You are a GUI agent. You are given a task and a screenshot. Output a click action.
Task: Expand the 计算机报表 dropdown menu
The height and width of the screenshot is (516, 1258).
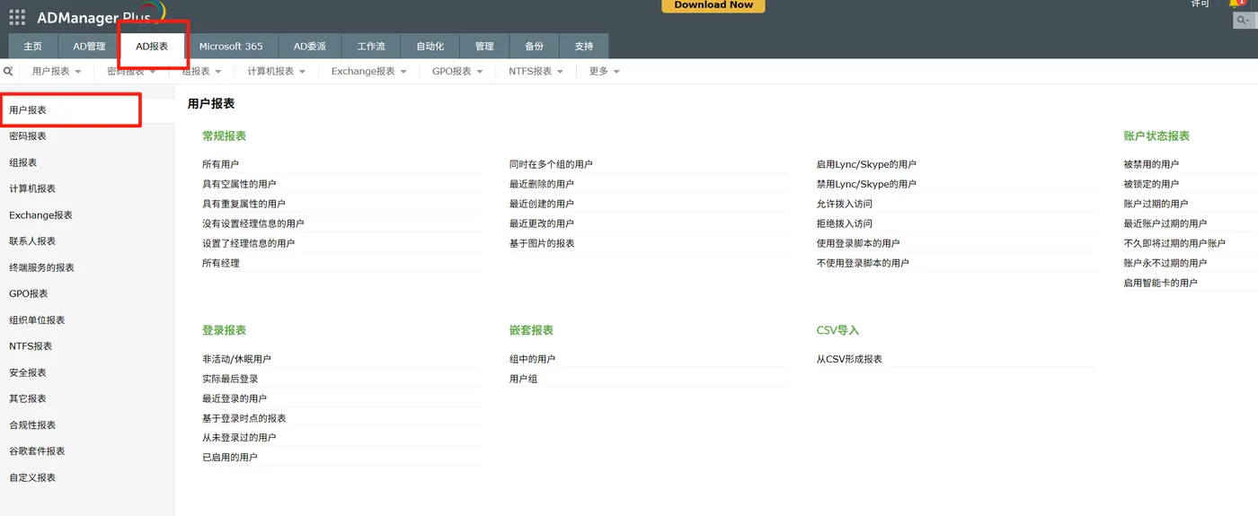click(x=277, y=71)
